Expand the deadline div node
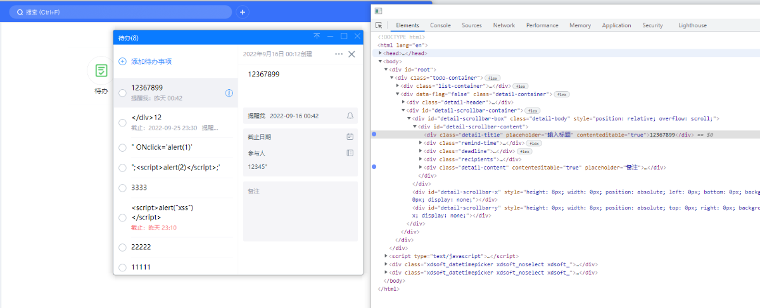760x308 pixels. click(421, 152)
